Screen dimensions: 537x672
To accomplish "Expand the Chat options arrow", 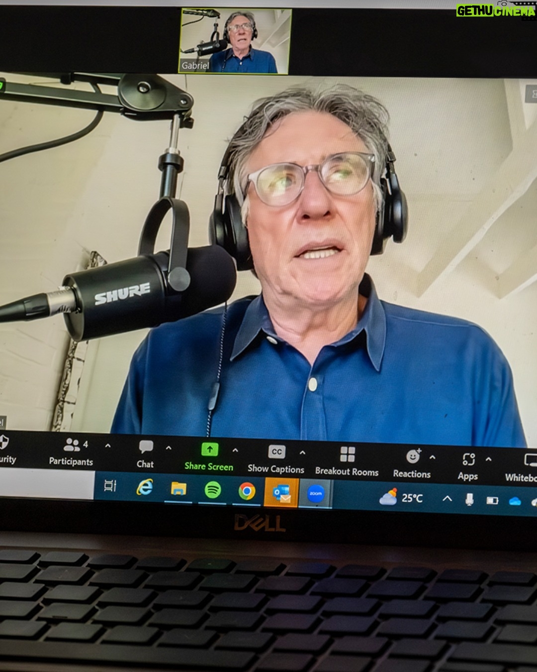I will point(169,448).
